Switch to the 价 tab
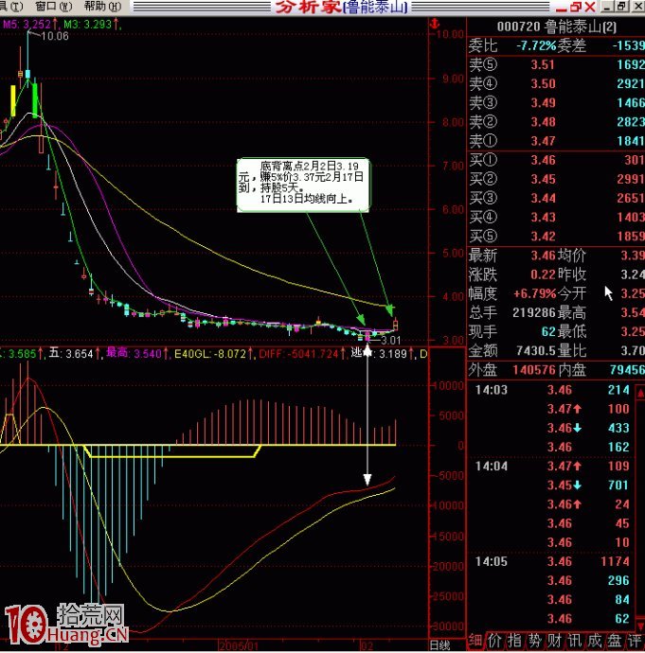The width and height of the screenshot is (645, 653). pos(495,641)
